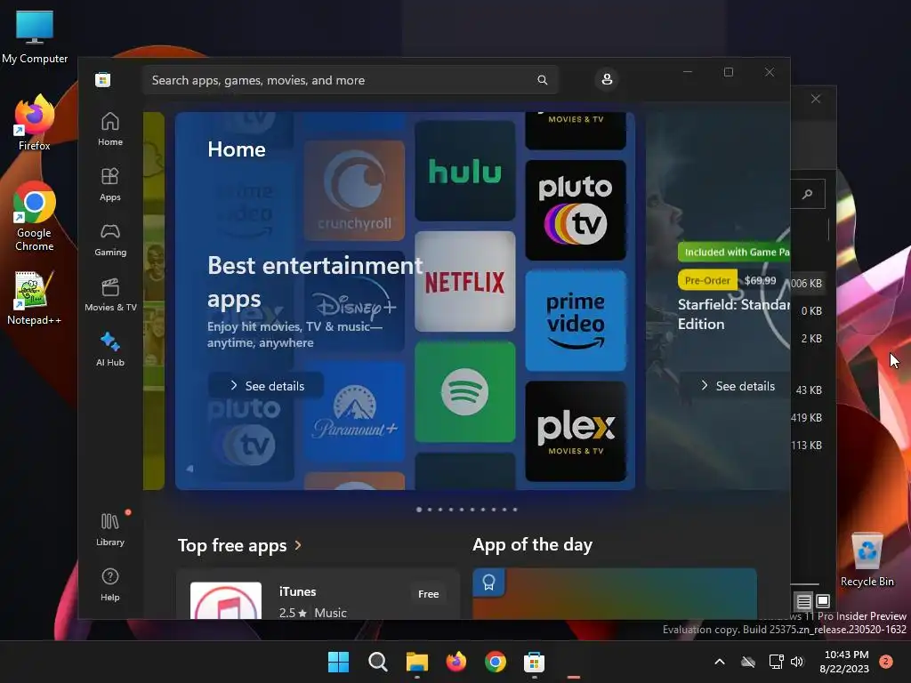The image size is (911, 683).
Task: Open the Library in Store sidebar
Action: pyautogui.click(x=109, y=529)
